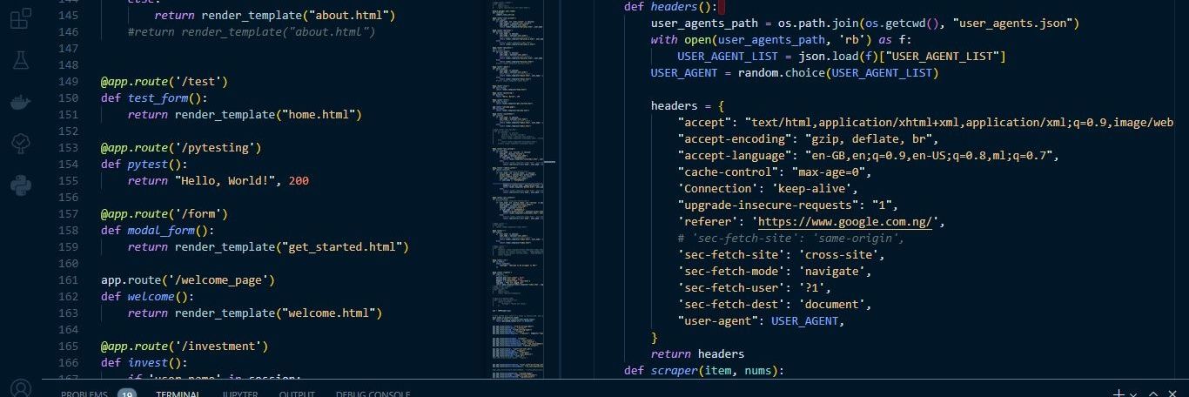Click line number 161 in gutter

coord(69,279)
